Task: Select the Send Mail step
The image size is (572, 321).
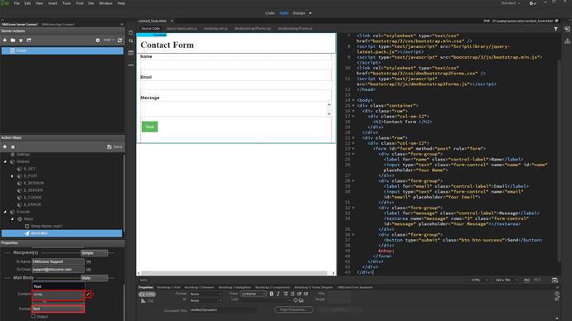Action: pyautogui.click(x=61, y=233)
